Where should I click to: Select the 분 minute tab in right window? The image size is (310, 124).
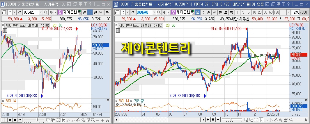pyautogui.click(x=220, y=12)
